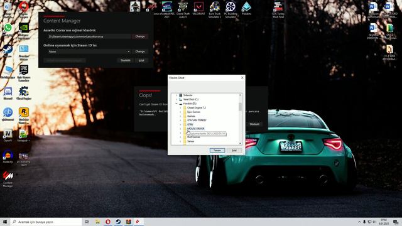Viewport: 402px width, 226px height.
Task: Launch Euro Truck Simulator 2 shortcut
Action: (215, 10)
